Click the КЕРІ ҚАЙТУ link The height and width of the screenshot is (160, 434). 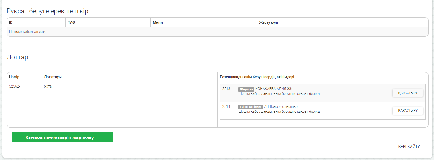[x=409, y=147]
